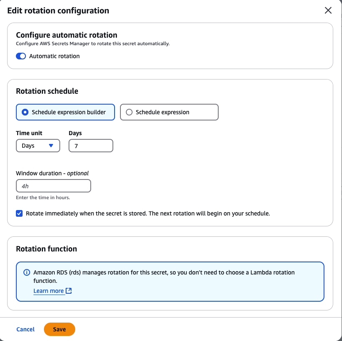The height and width of the screenshot is (341, 342).
Task: Toggle the Automatic rotation switch off
Action: [x=21, y=56]
